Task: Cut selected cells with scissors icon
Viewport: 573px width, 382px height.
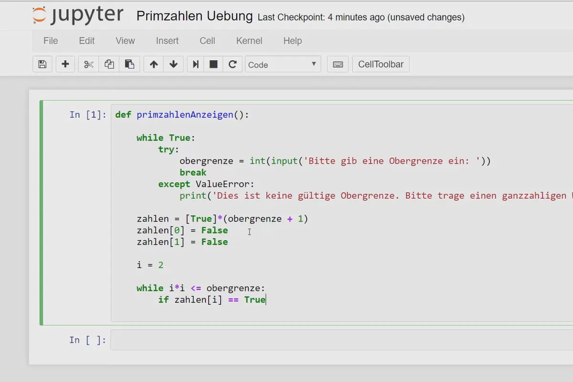Action: coord(89,64)
